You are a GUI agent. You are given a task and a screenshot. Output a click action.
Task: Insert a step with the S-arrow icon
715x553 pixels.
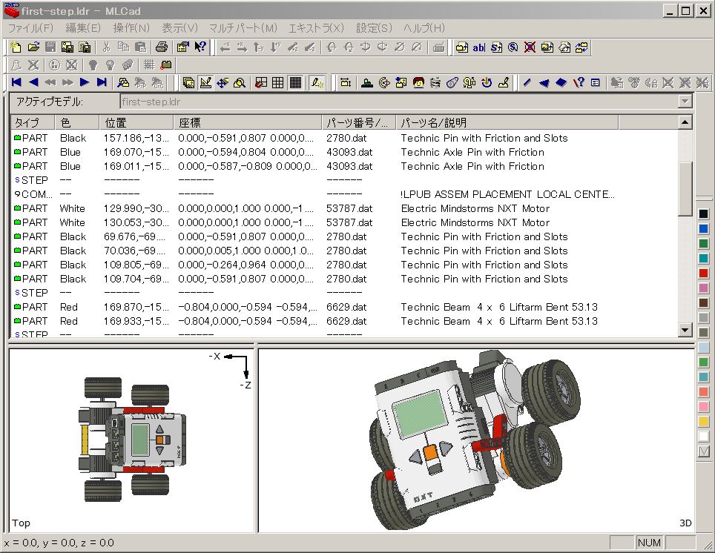click(496, 47)
